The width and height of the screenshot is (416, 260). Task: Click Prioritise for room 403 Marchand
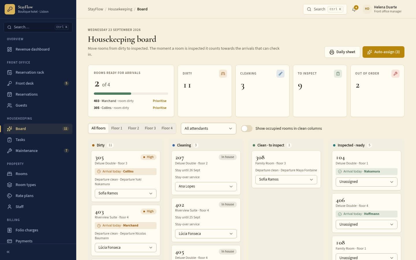coord(160,101)
